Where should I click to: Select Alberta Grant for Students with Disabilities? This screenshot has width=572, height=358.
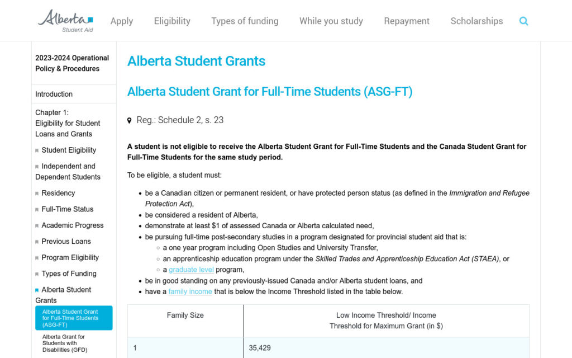pyautogui.click(x=64, y=343)
